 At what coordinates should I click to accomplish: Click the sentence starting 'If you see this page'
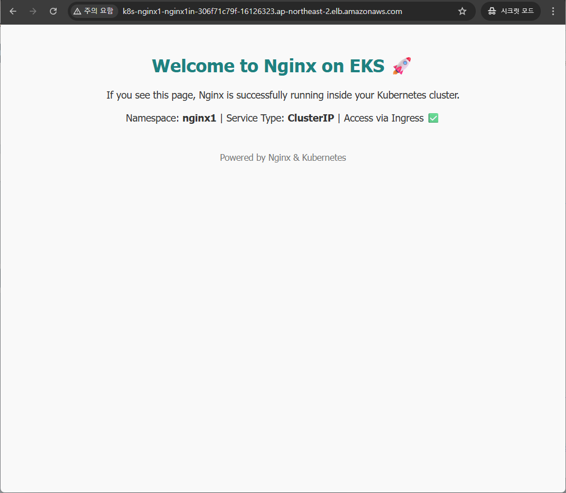282,95
